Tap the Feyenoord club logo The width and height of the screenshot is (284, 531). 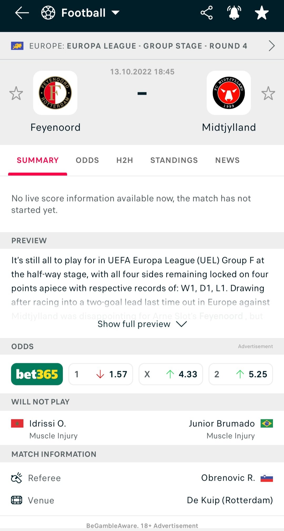pyautogui.click(x=55, y=93)
